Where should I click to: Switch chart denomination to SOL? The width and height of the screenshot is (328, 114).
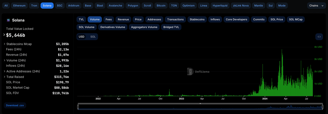93,37
